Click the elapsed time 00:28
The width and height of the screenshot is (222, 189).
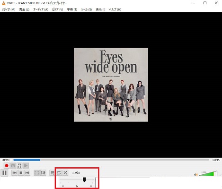tap(6, 160)
